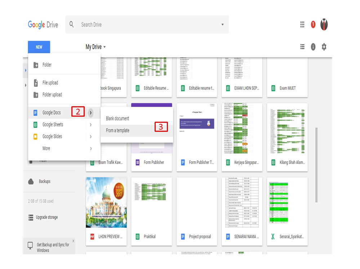This screenshot has width=360, height=269.
Task: Open the LHDN PREVIEW thumbnail image
Action: coord(106,202)
